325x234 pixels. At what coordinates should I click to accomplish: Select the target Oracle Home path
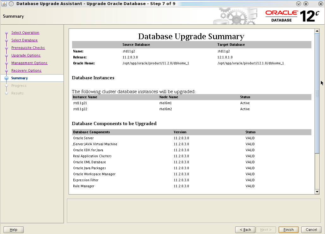click(251, 63)
